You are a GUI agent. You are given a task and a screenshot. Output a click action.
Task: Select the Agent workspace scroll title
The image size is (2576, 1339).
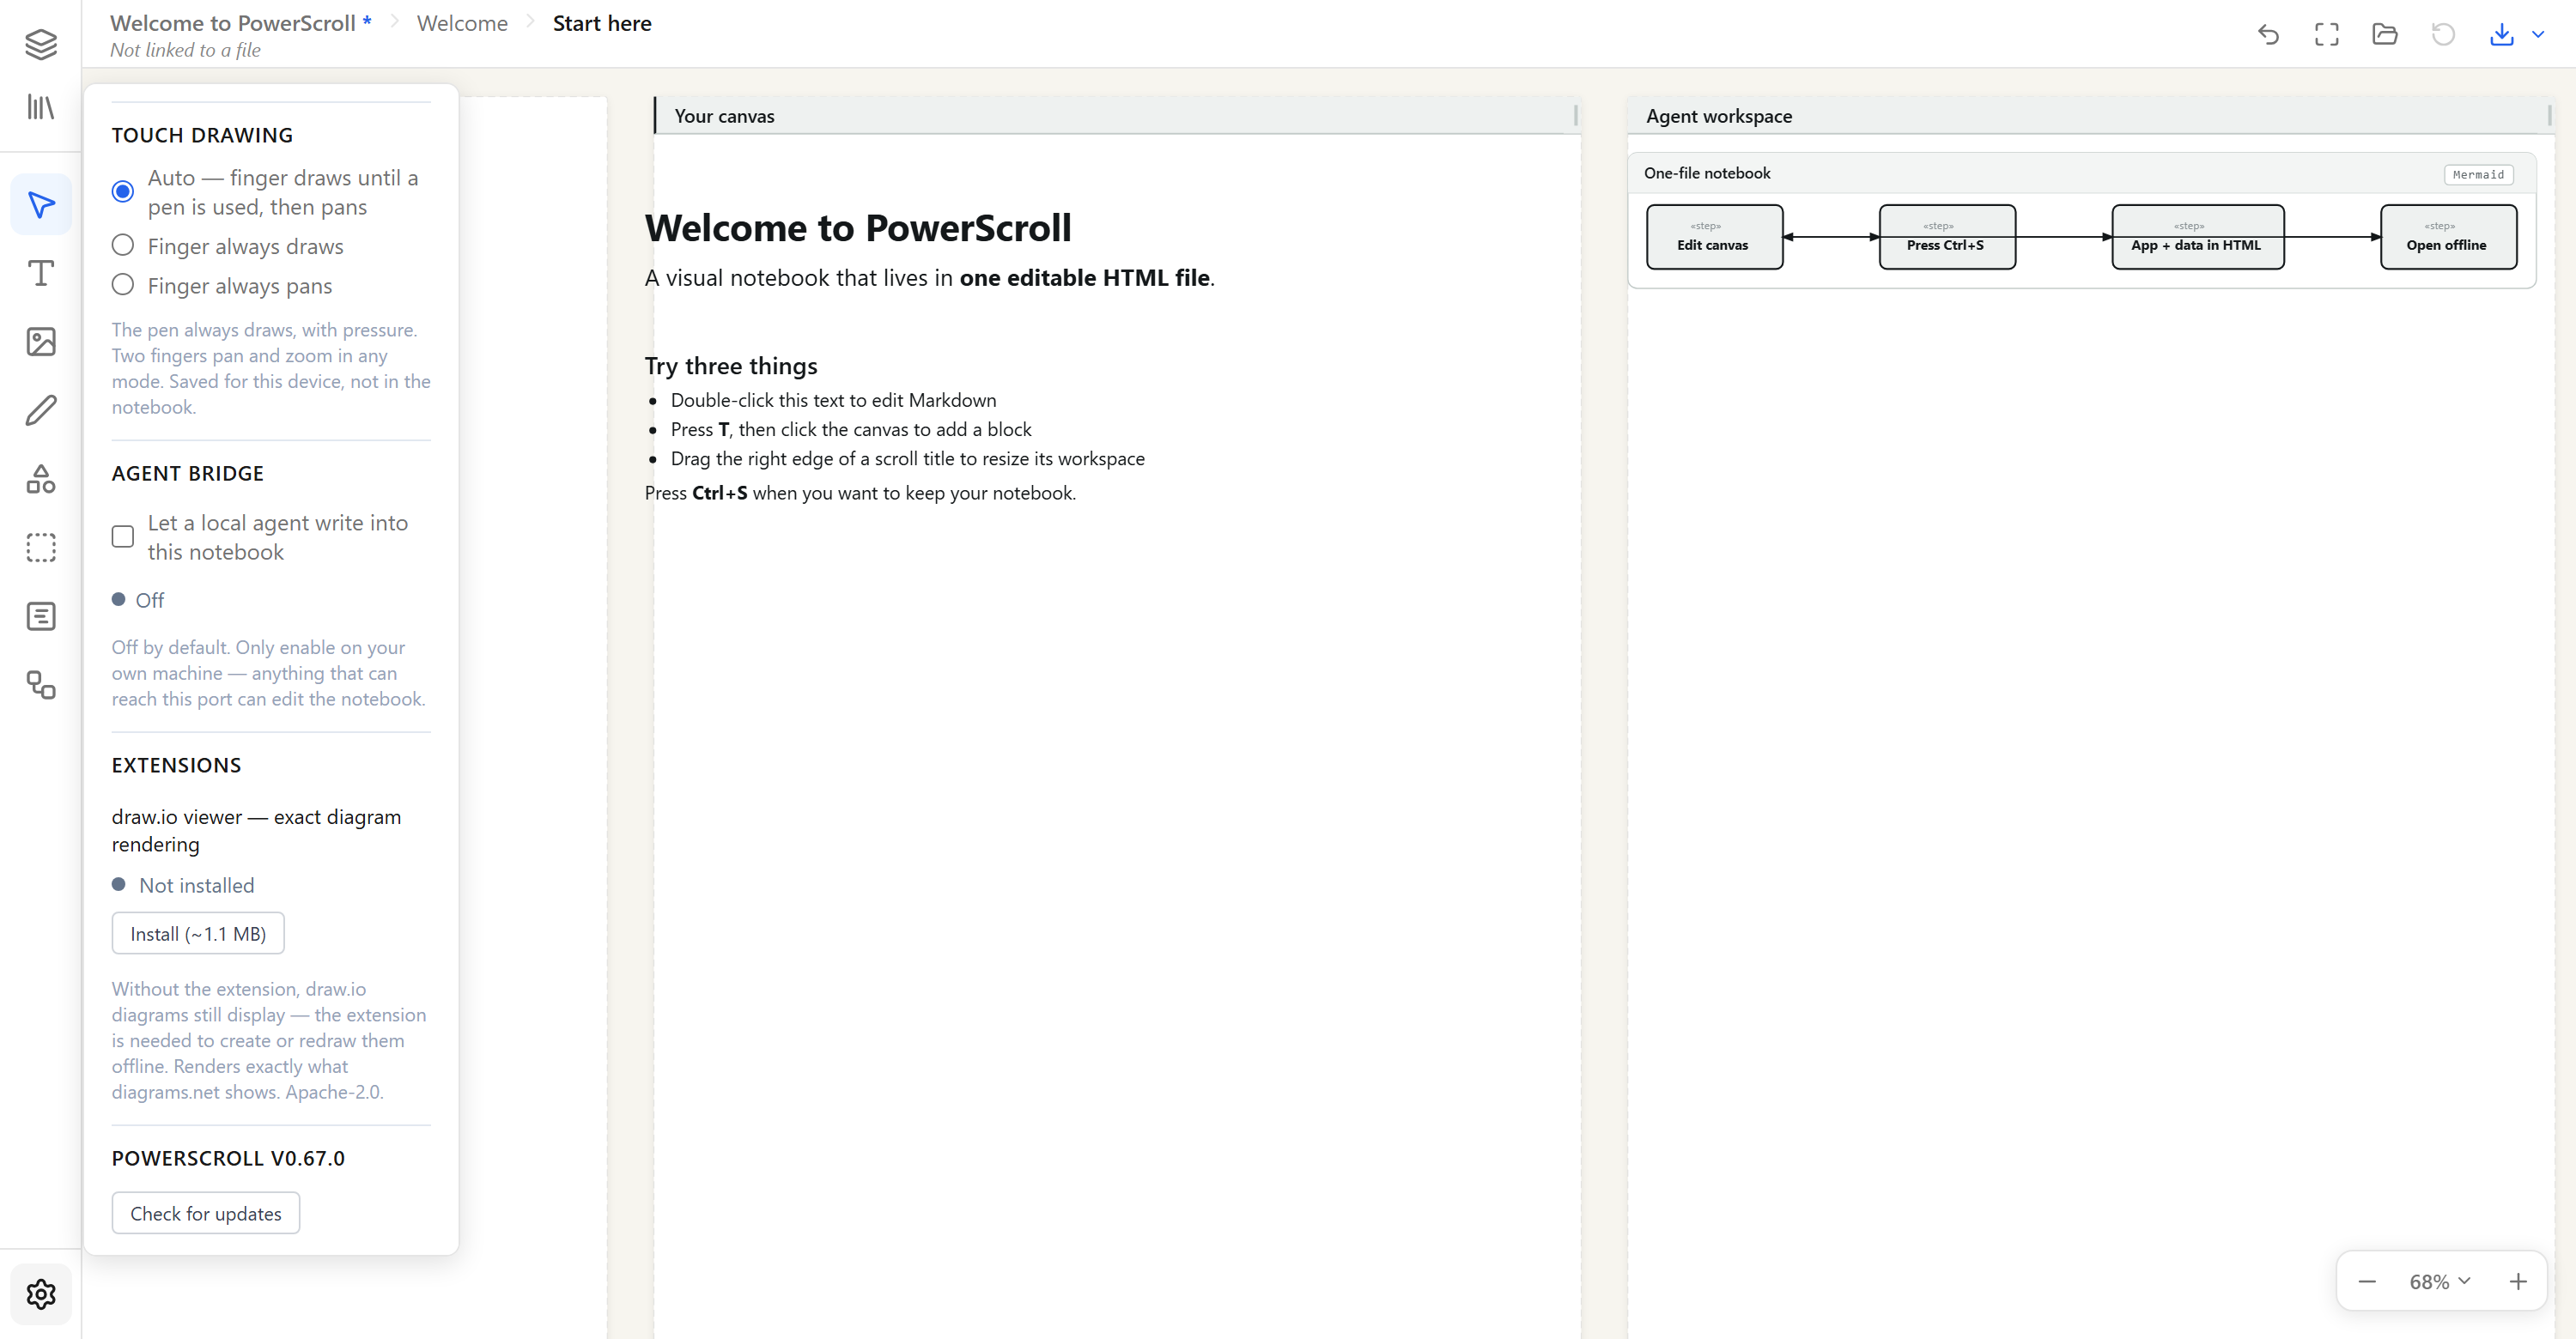[x=1719, y=116]
